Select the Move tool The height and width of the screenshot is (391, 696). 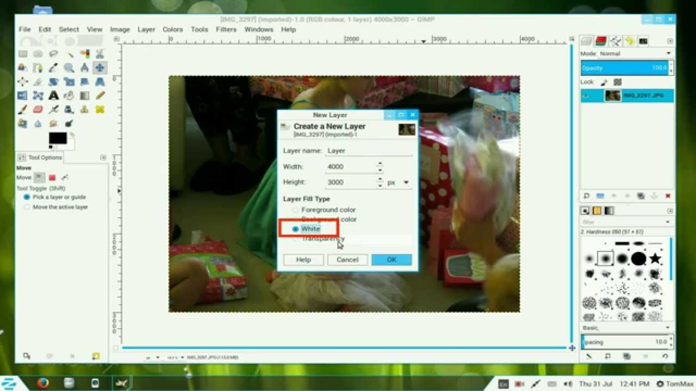click(x=100, y=68)
